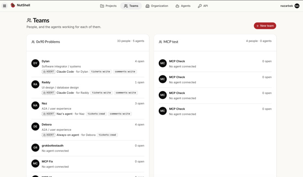Click Naz's agent label
Viewport: 303px width, 177px height.
tap(65, 113)
